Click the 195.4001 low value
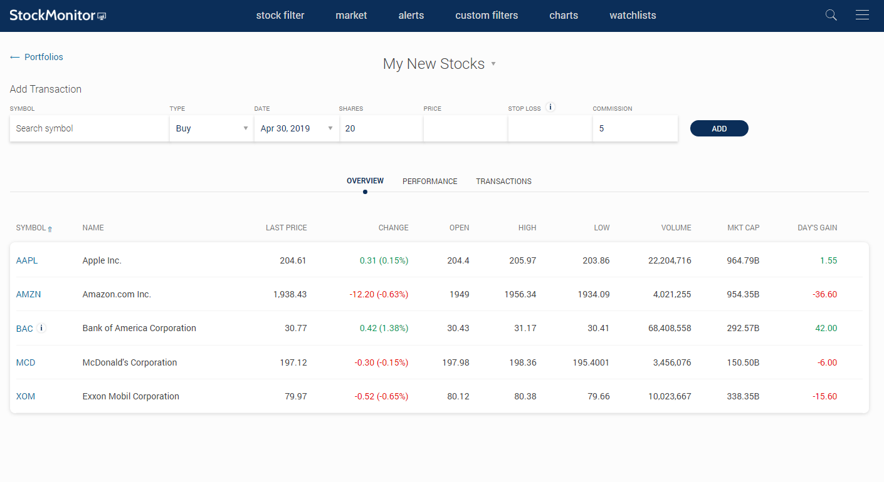Image resolution: width=884 pixels, height=482 pixels. (x=591, y=362)
